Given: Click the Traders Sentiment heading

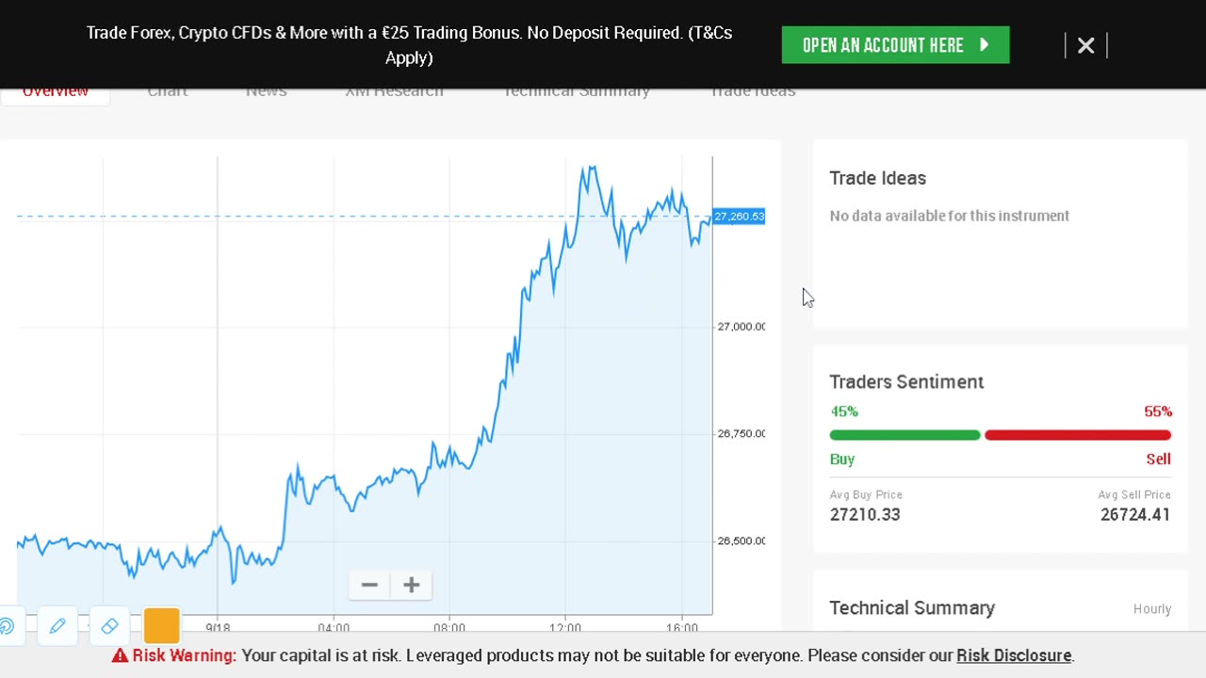Looking at the screenshot, I should click(906, 381).
